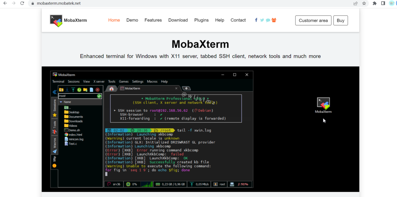397x197 pixels.
Task: Open the Sessions vertical sidebar tab
Action: (54, 108)
